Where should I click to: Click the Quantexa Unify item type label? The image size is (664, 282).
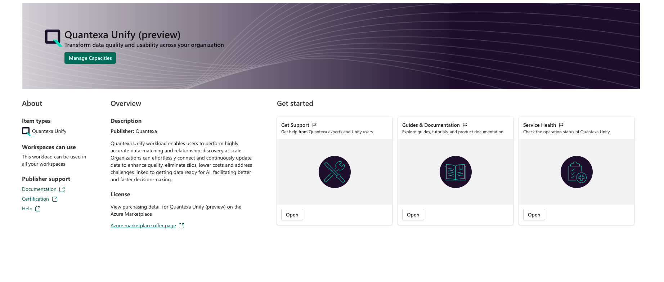click(49, 131)
